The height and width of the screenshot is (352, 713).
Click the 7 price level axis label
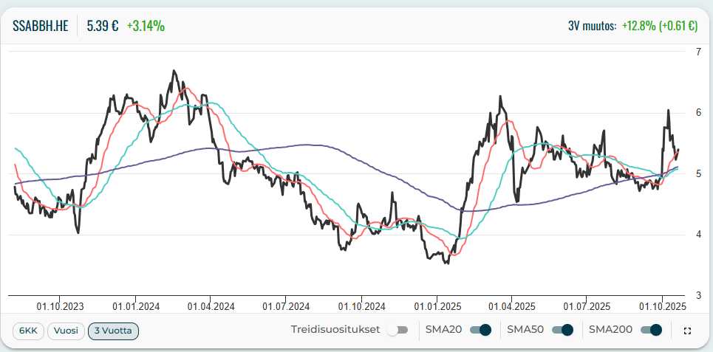click(x=698, y=52)
